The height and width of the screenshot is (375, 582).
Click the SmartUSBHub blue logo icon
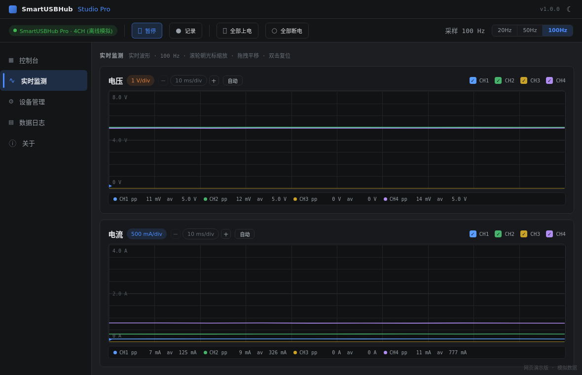click(13, 9)
